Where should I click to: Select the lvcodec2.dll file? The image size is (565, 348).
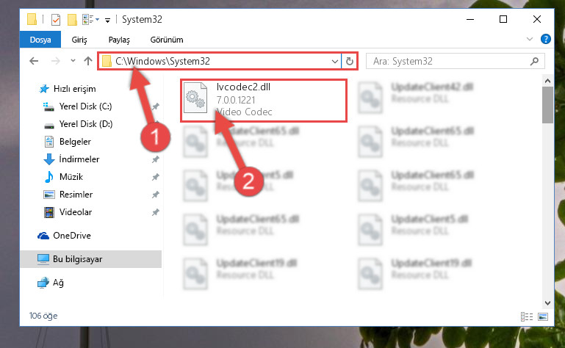(264, 101)
